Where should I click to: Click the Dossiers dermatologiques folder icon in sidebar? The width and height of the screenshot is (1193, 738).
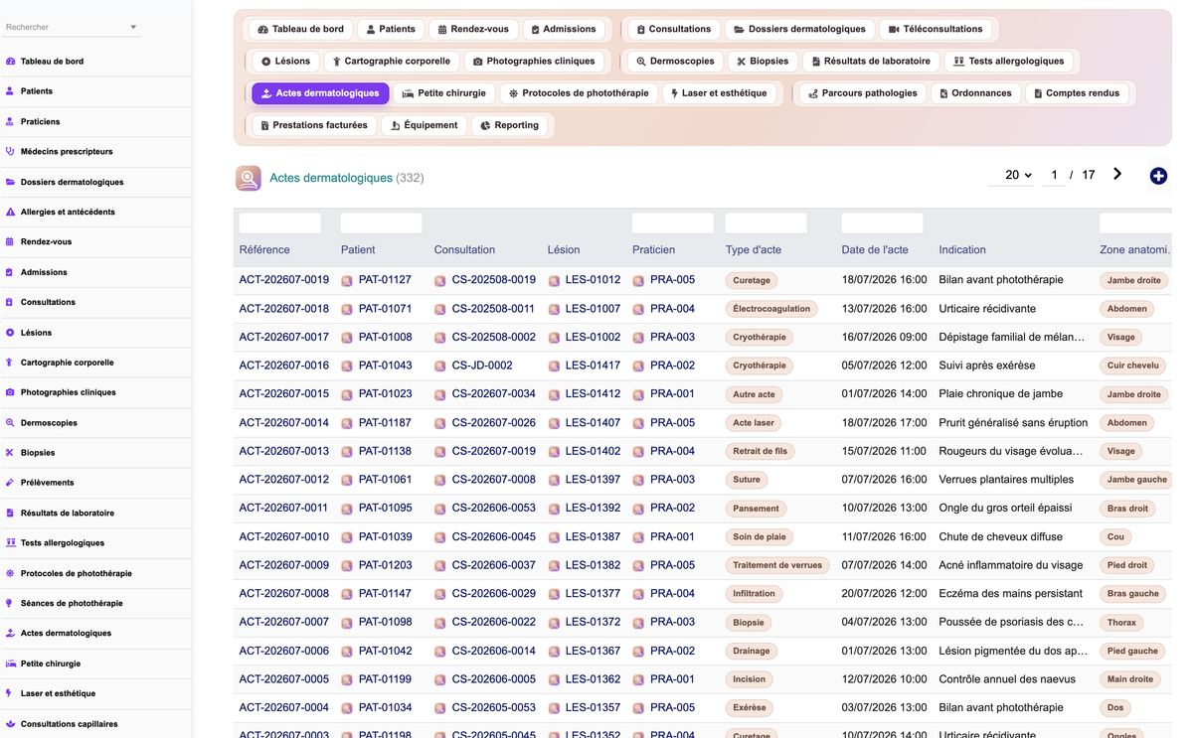click(x=10, y=182)
